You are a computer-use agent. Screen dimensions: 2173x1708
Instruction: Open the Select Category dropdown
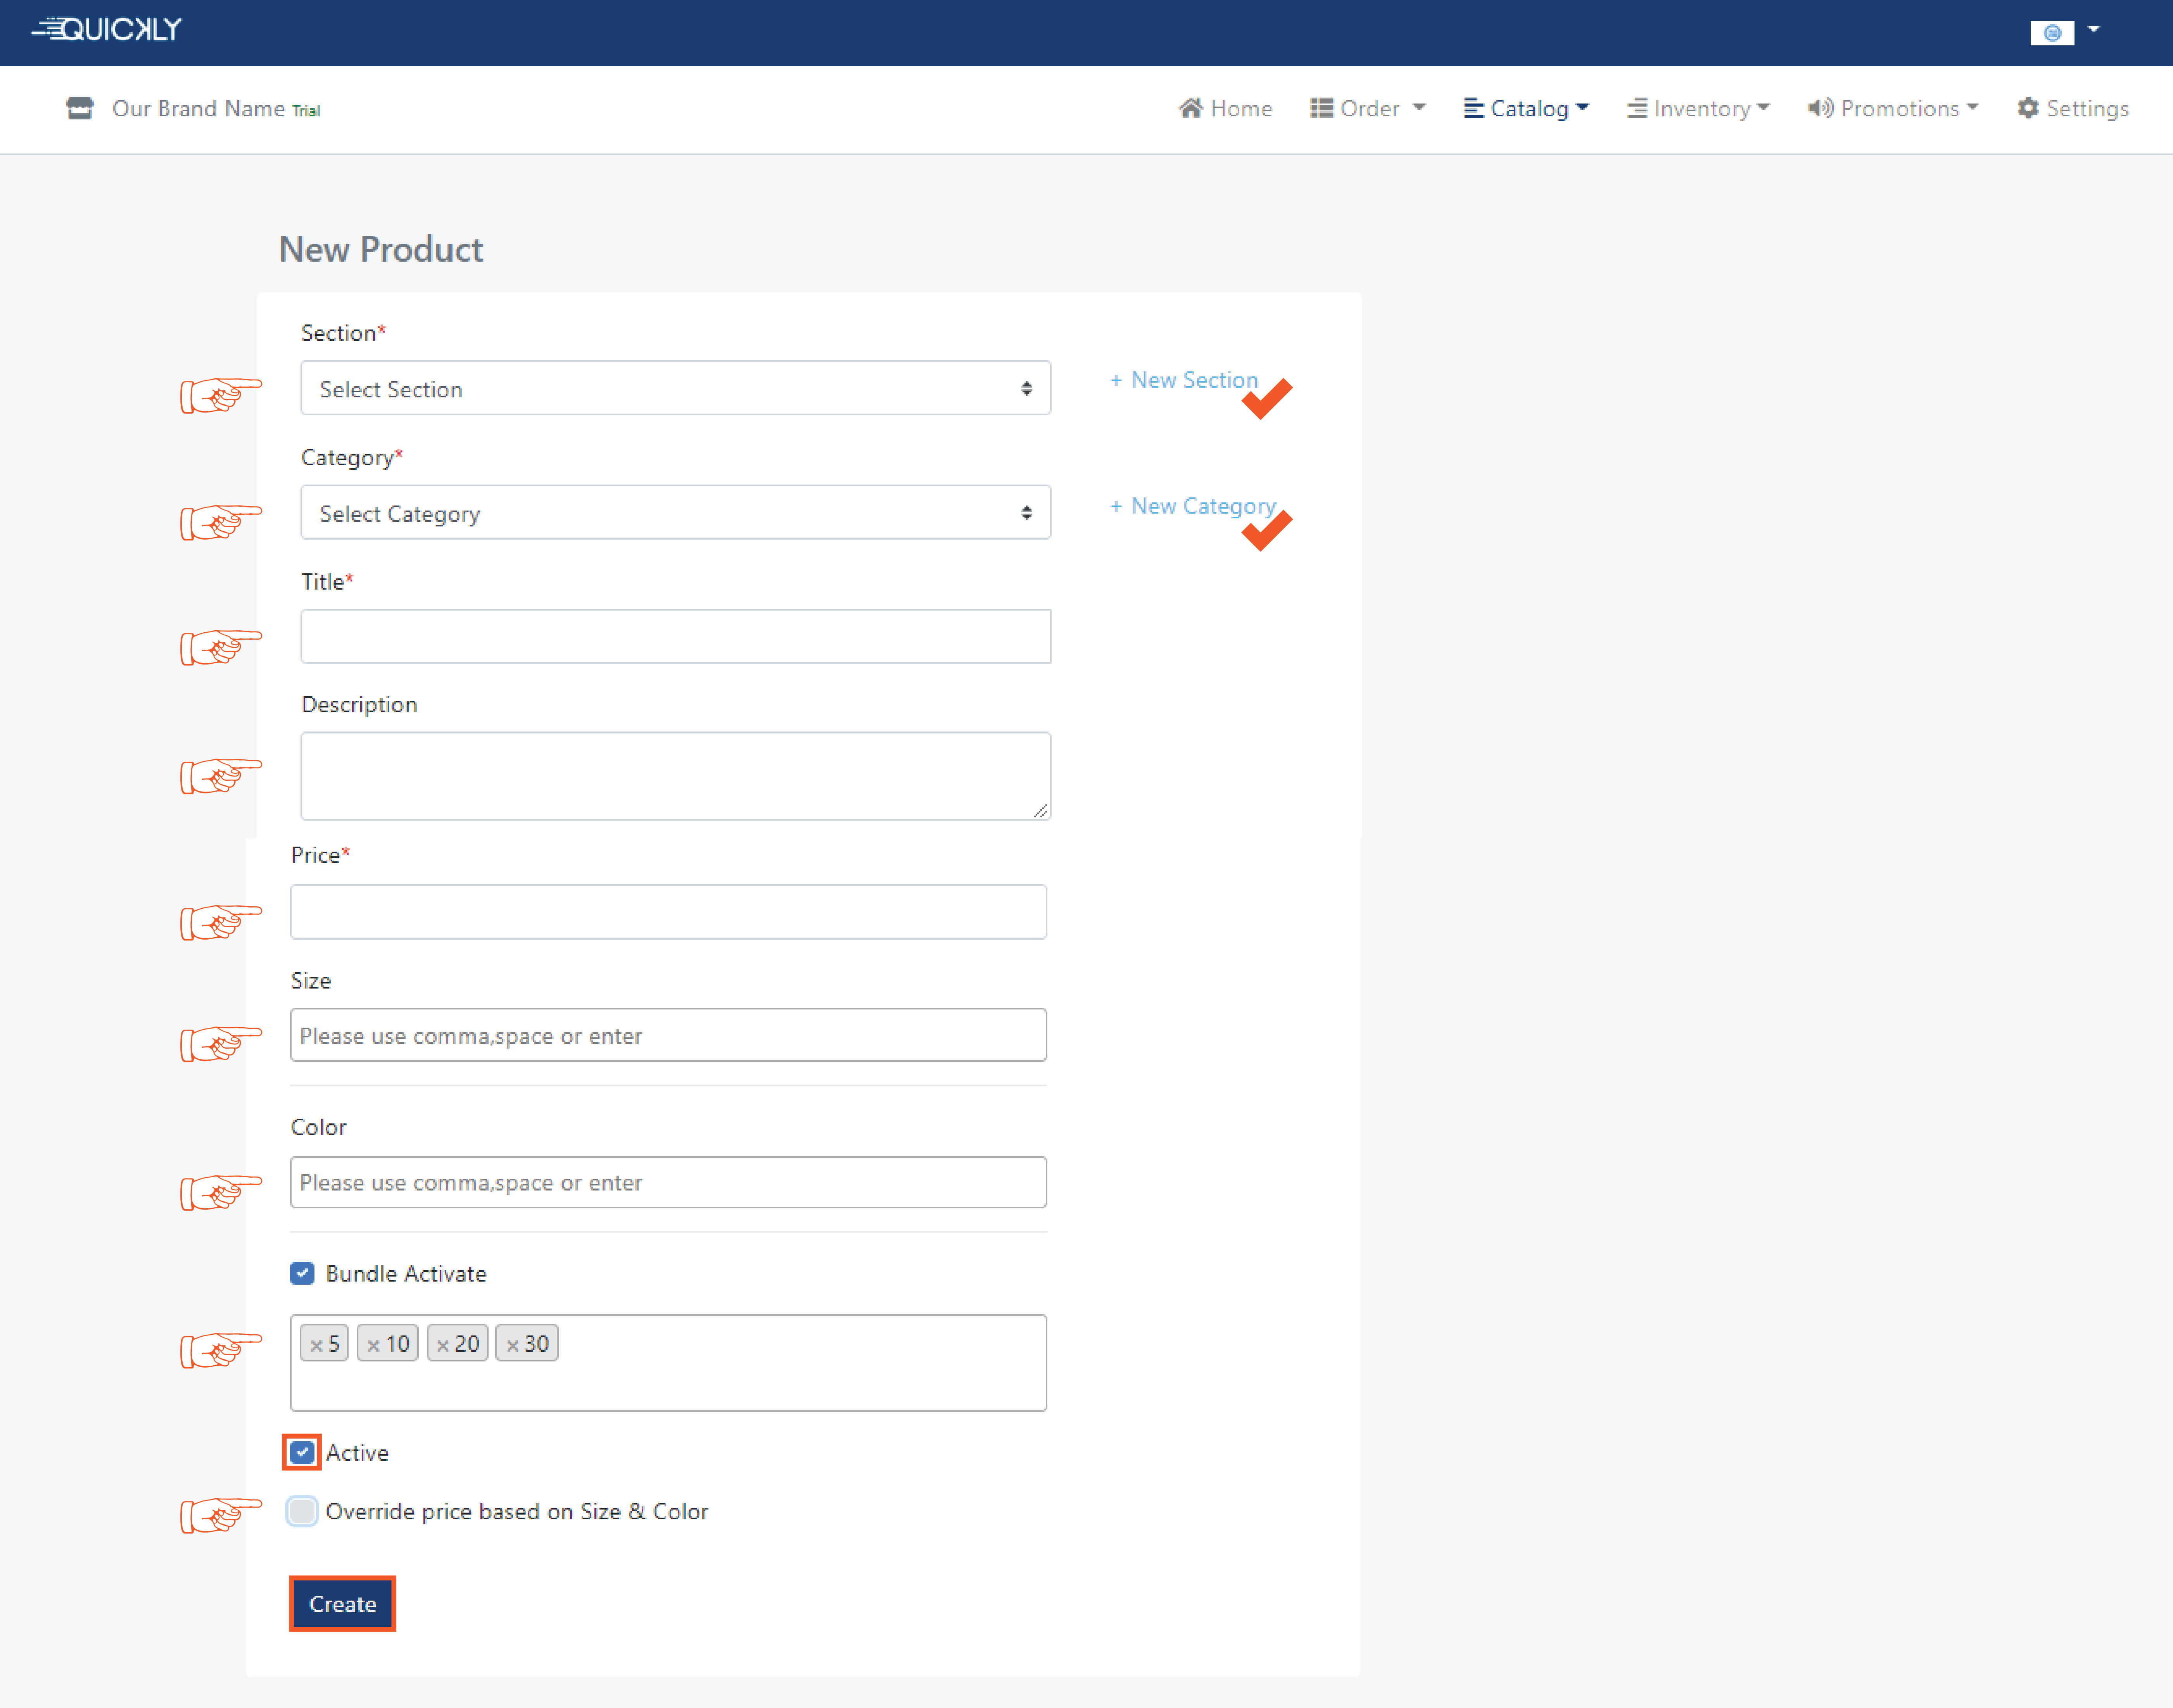pos(675,513)
